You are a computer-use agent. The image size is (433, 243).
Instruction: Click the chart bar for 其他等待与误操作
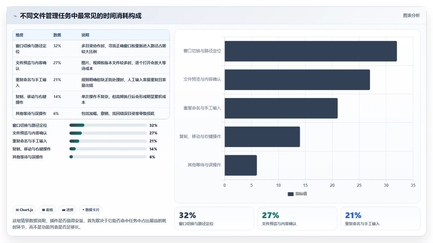coord(240,165)
